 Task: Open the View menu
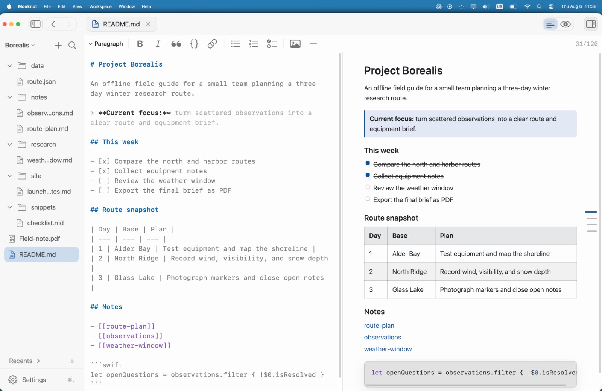pyautogui.click(x=78, y=6)
